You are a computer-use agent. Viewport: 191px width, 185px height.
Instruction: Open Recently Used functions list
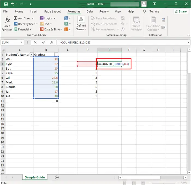(x=26, y=24)
